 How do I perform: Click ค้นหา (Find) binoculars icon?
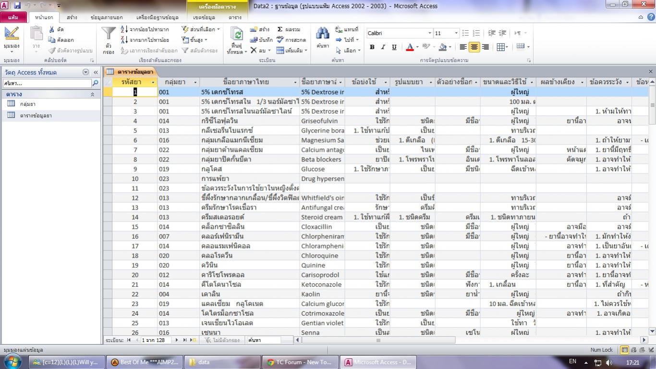[x=323, y=34]
